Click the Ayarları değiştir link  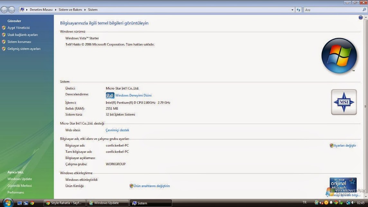tap(345, 146)
